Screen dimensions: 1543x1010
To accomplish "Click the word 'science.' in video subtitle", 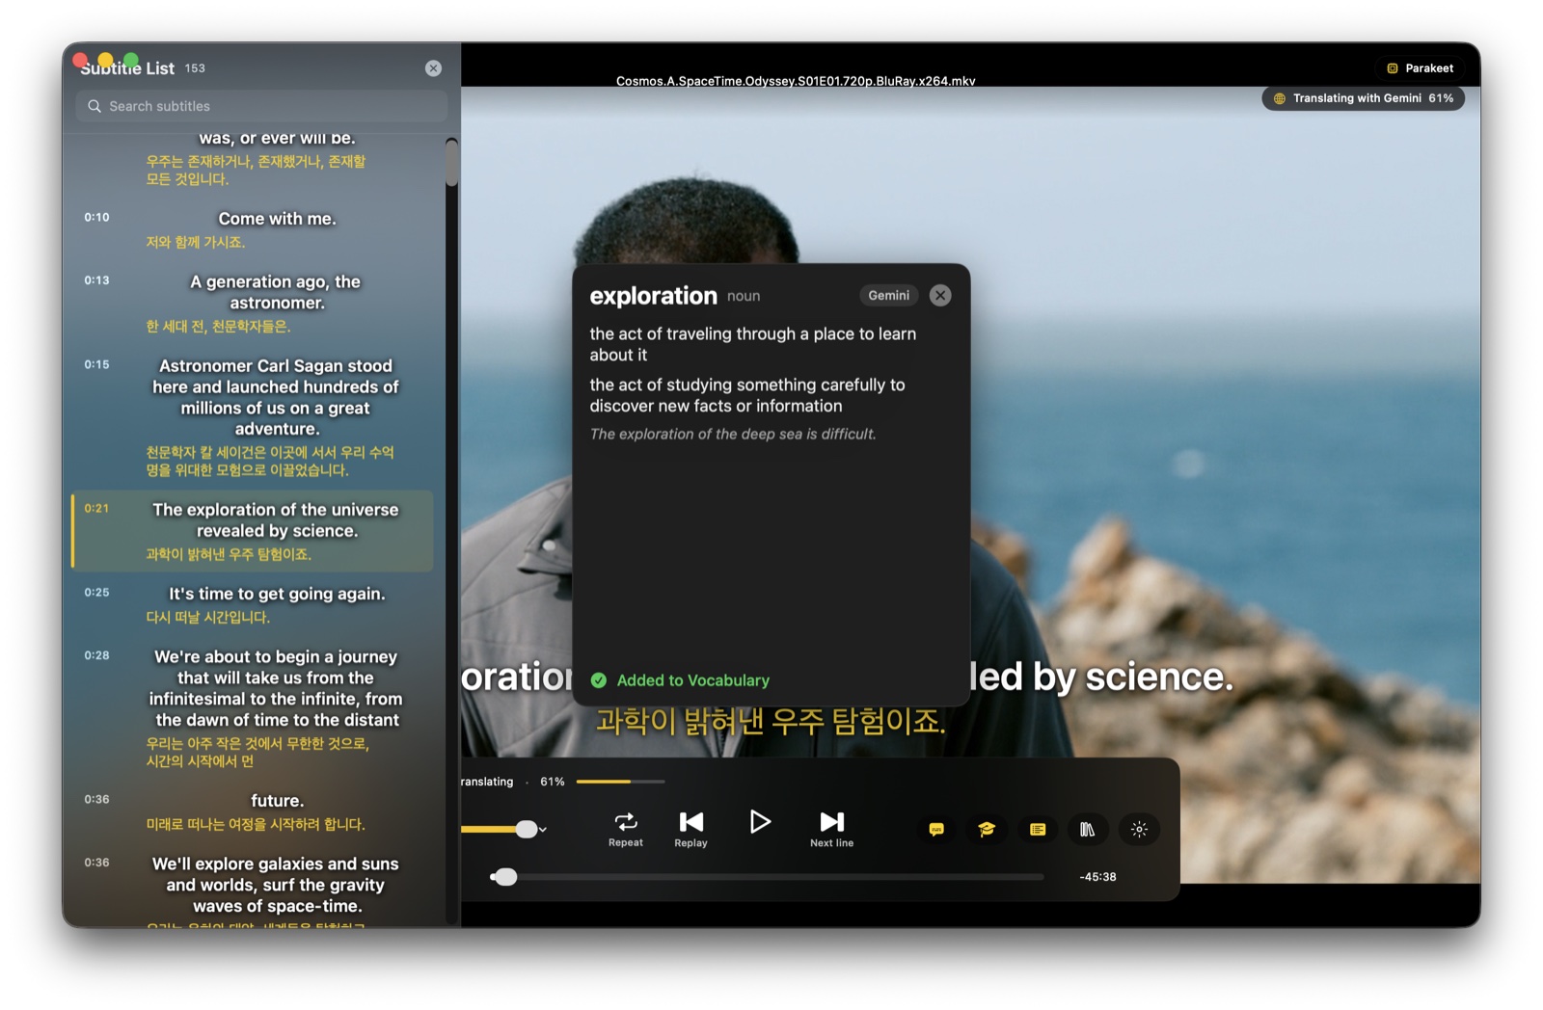I will coord(1159,677).
